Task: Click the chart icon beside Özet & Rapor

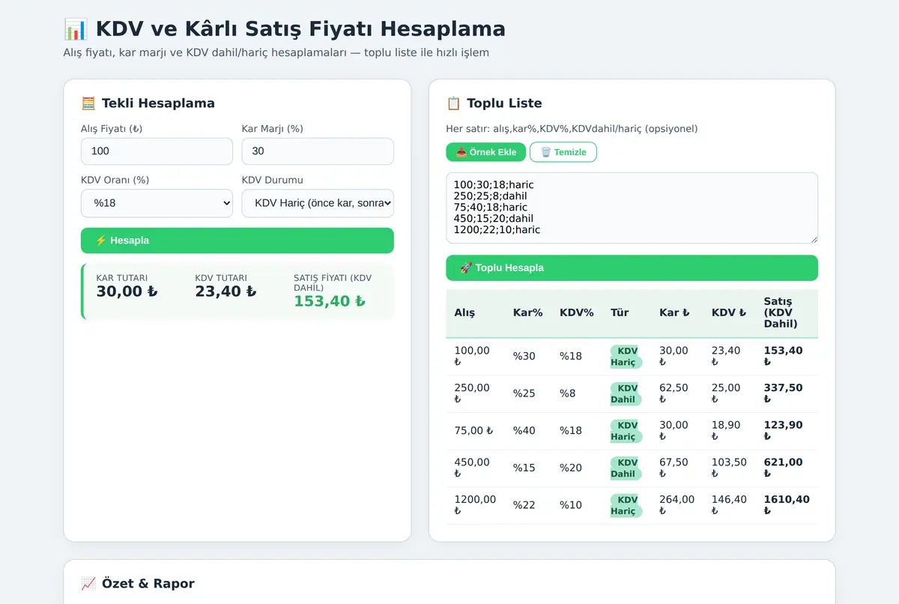Action: click(88, 584)
